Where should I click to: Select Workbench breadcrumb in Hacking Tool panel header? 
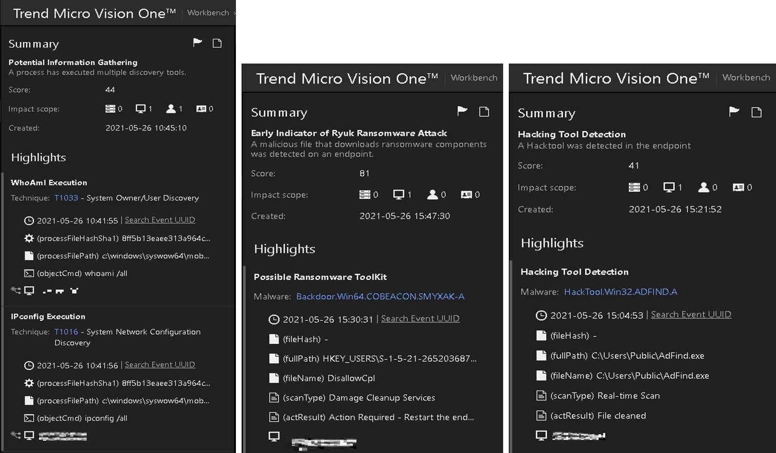(746, 77)
